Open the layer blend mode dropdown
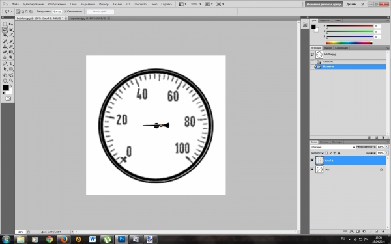Viewport: 391px width, 244px height. [332, 147]
